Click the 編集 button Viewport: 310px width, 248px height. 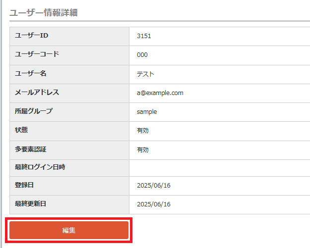coord(69,230)
